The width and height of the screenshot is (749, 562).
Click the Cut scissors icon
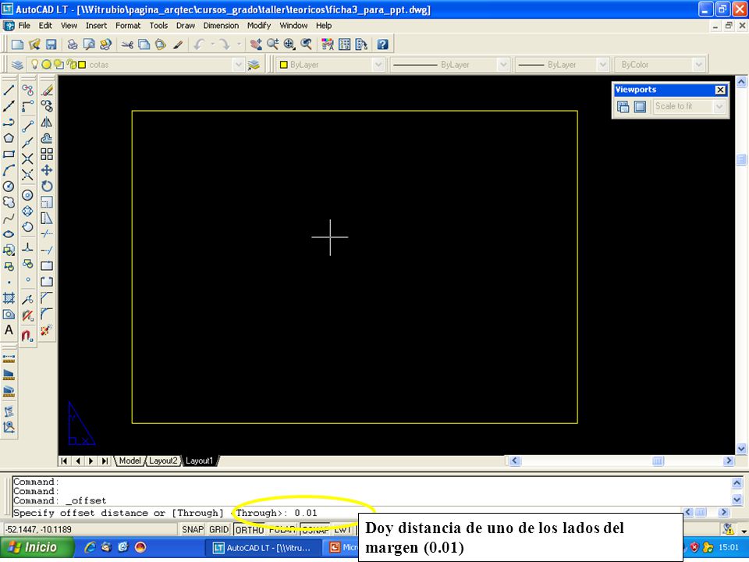(127, 44)
